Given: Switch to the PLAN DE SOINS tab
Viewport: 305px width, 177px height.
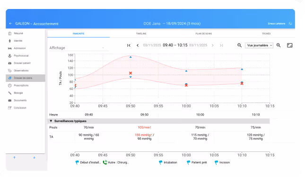Looking at the screenshot, I should pyautogui.click(x=204, y=34).
